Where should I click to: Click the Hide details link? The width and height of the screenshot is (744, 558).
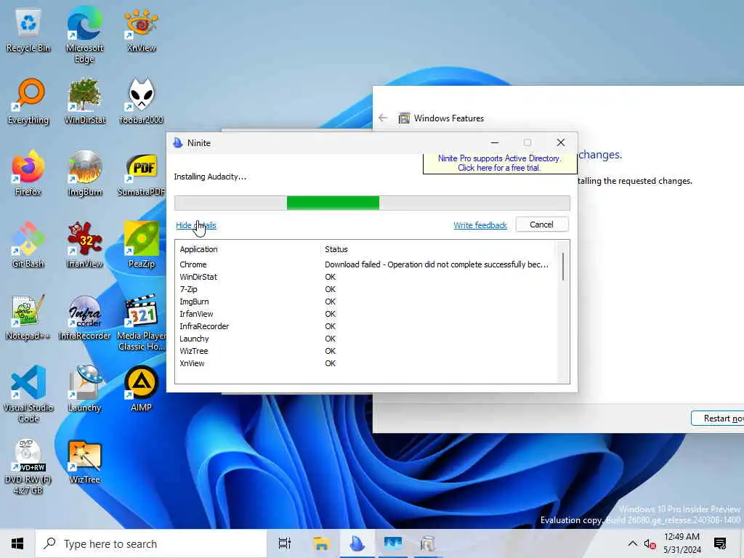click(x=196, y=225)
